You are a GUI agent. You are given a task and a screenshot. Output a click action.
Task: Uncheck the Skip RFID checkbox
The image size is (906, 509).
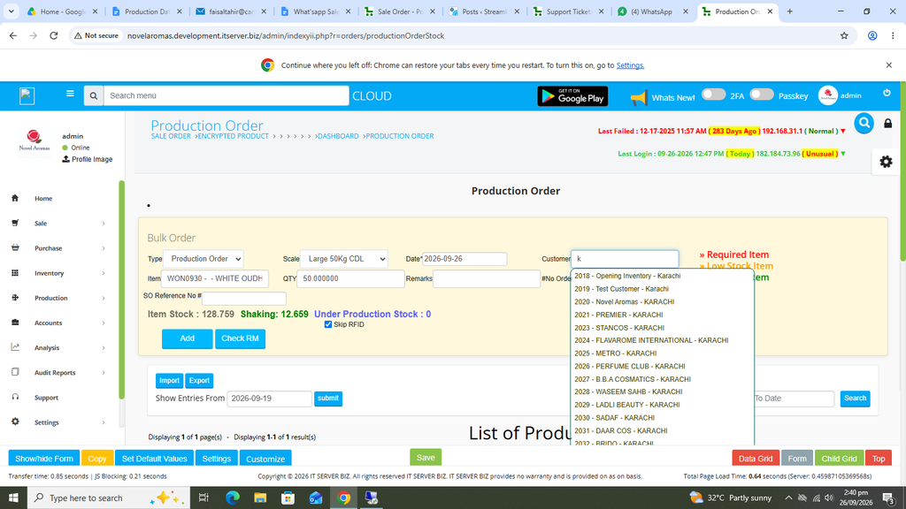(x=328, y=324)
